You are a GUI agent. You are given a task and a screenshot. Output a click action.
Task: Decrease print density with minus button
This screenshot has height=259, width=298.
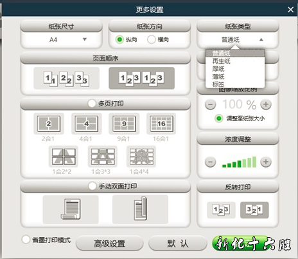pos(211,162)
